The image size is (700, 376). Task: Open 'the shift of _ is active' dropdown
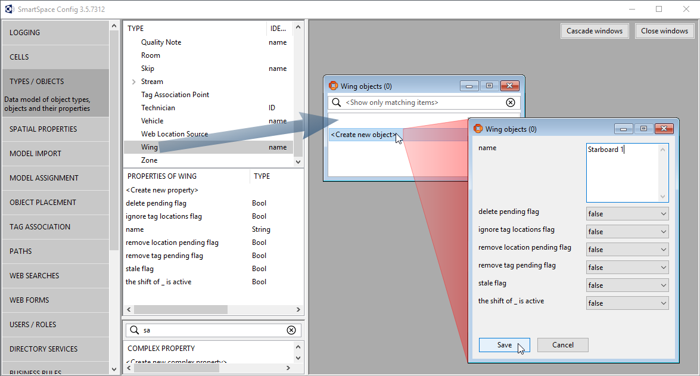click(627, 303)
